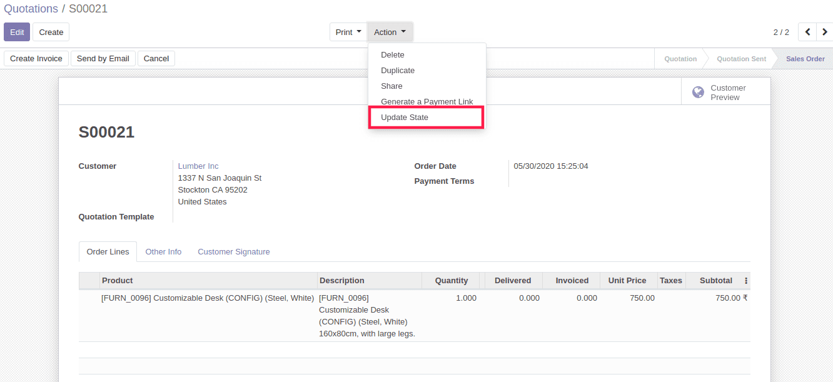Viewport: 833px width, 382px height.
Task: Click the subtotal value 750.00 ₹
Action: click(x=732, y=298)
